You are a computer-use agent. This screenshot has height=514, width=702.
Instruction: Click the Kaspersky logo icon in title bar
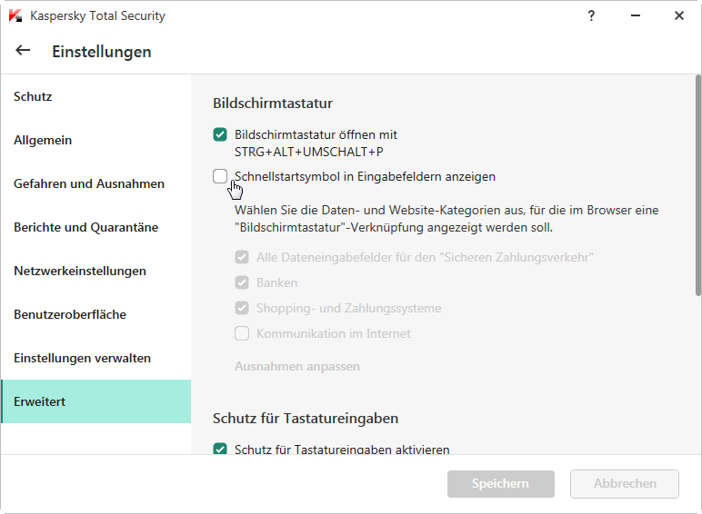coord(15,15)
